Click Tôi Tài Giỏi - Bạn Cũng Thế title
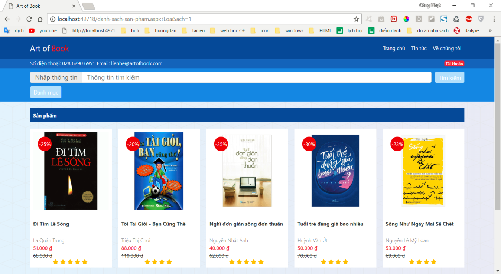Screen dimensions: 501x274 click(153, 224)
